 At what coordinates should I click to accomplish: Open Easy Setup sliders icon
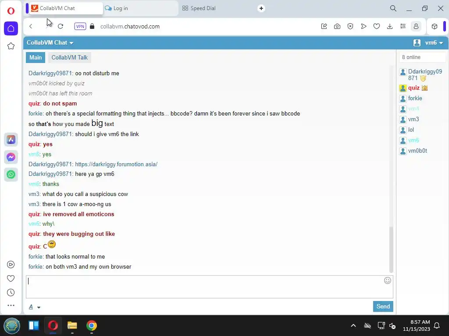[403, 26]
